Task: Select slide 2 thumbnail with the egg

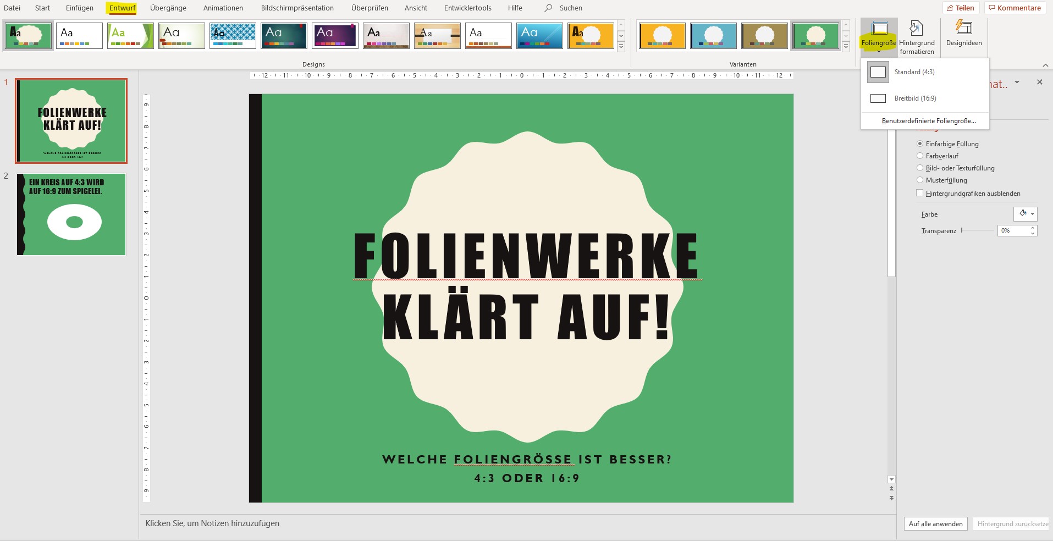Action: (x=71, y=214)
